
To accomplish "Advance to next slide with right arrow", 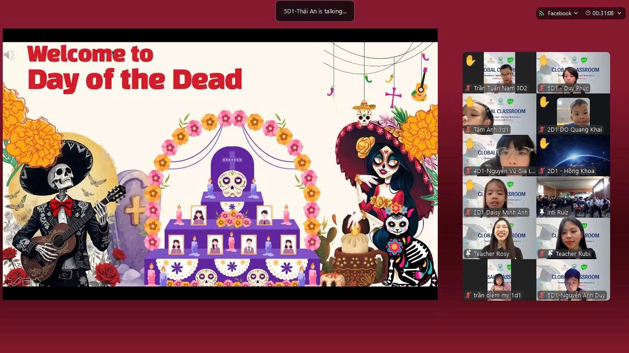I will (x=36, y=281).
